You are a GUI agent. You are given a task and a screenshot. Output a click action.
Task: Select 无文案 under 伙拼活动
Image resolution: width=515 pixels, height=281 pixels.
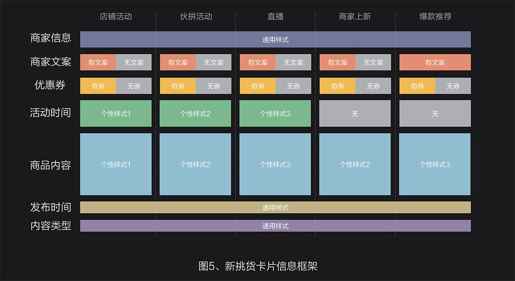tap(214, 62)
